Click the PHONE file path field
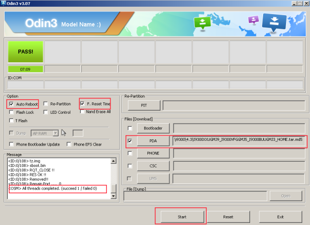 (239, 153)
